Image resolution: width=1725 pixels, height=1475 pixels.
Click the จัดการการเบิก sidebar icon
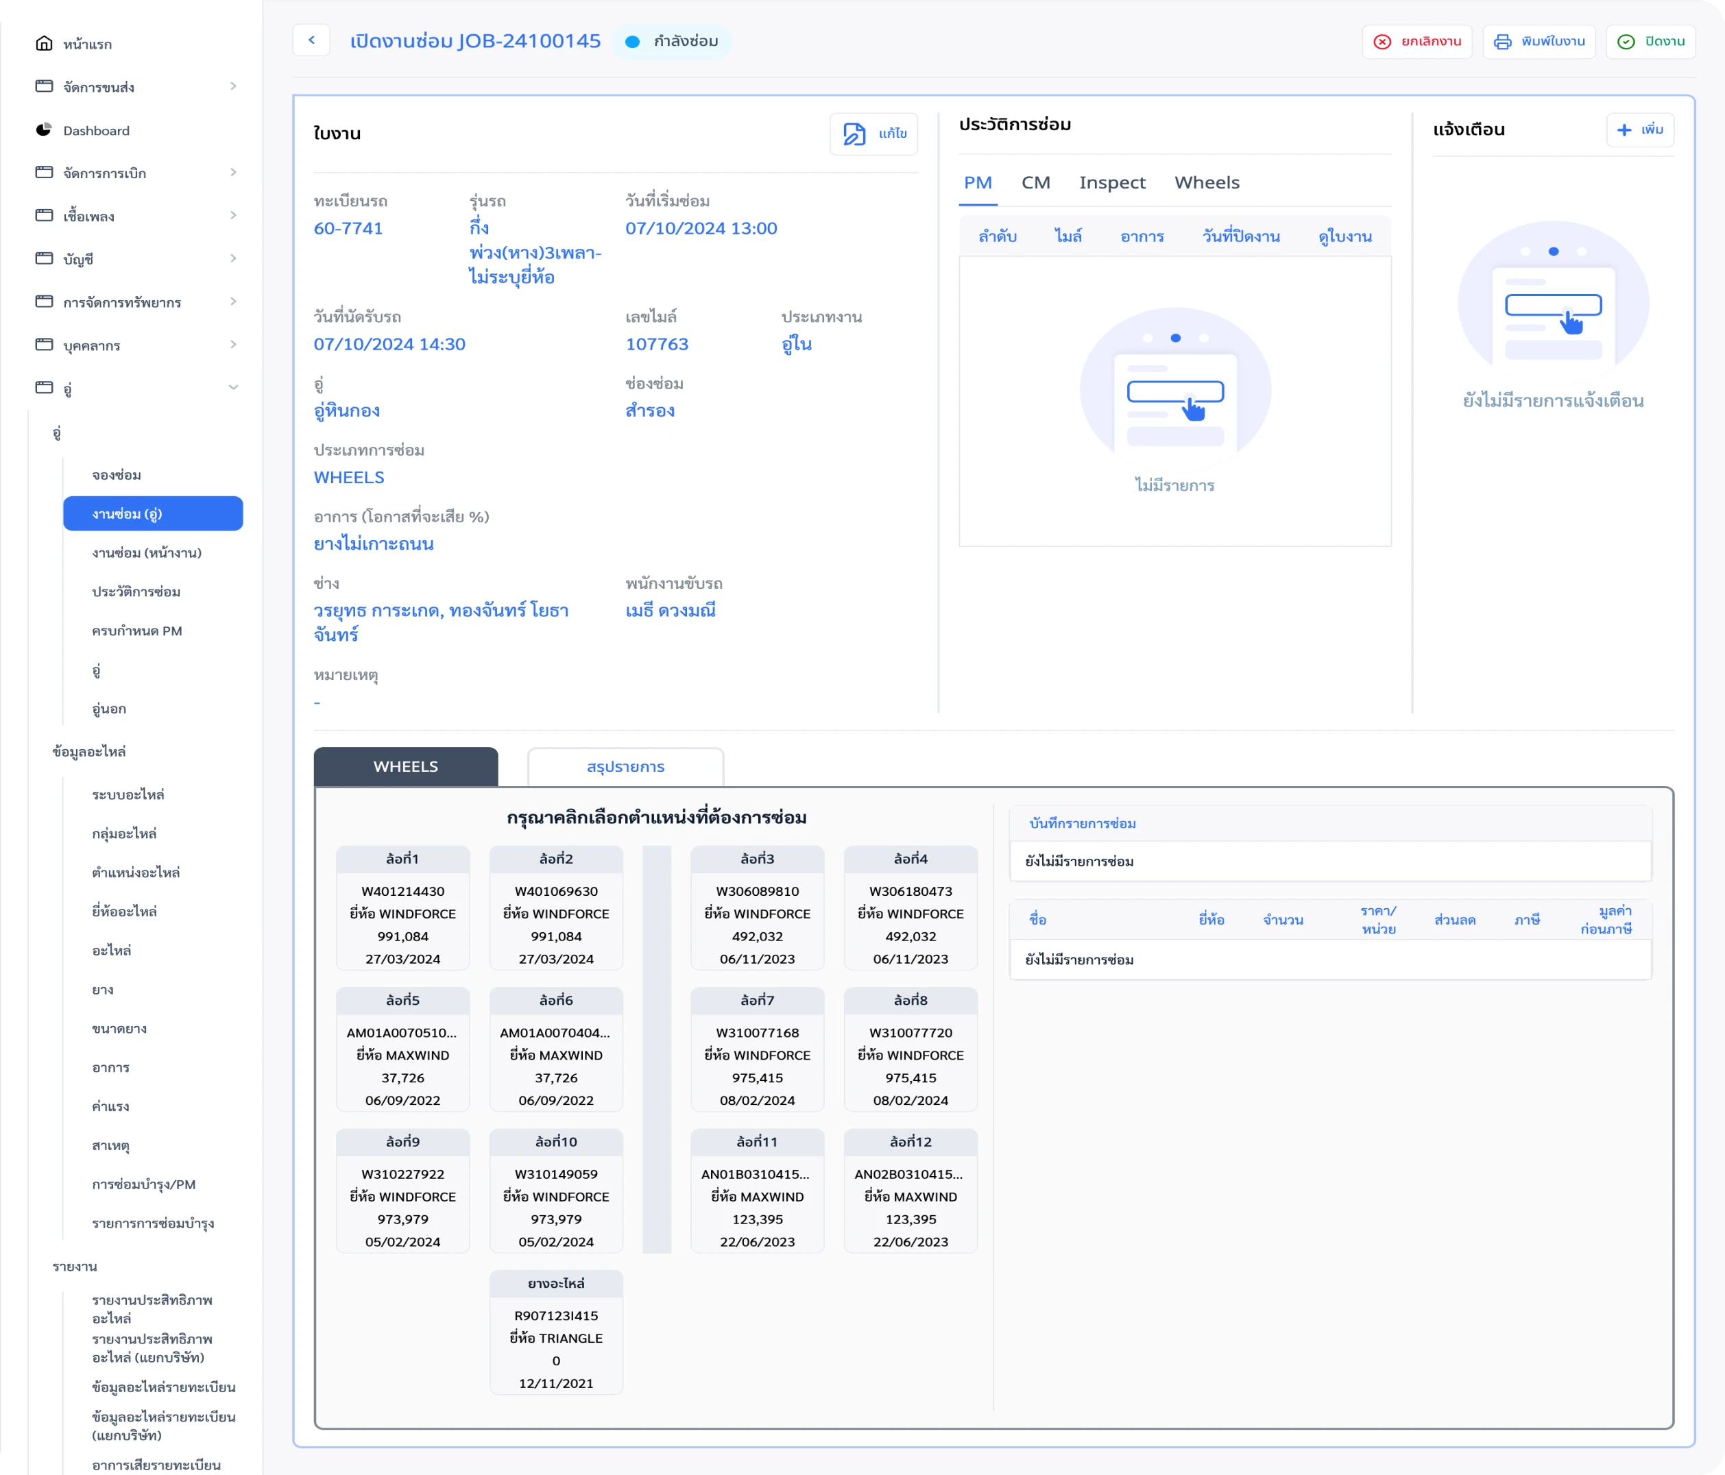(44, 172)
